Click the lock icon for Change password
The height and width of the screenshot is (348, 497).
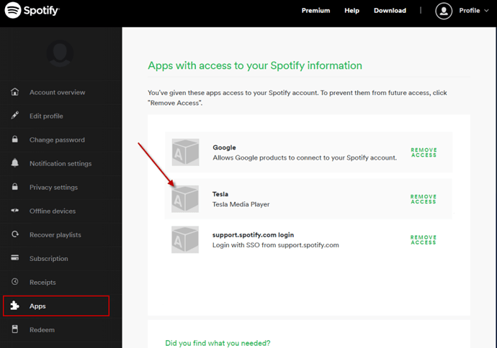point(14,139)
